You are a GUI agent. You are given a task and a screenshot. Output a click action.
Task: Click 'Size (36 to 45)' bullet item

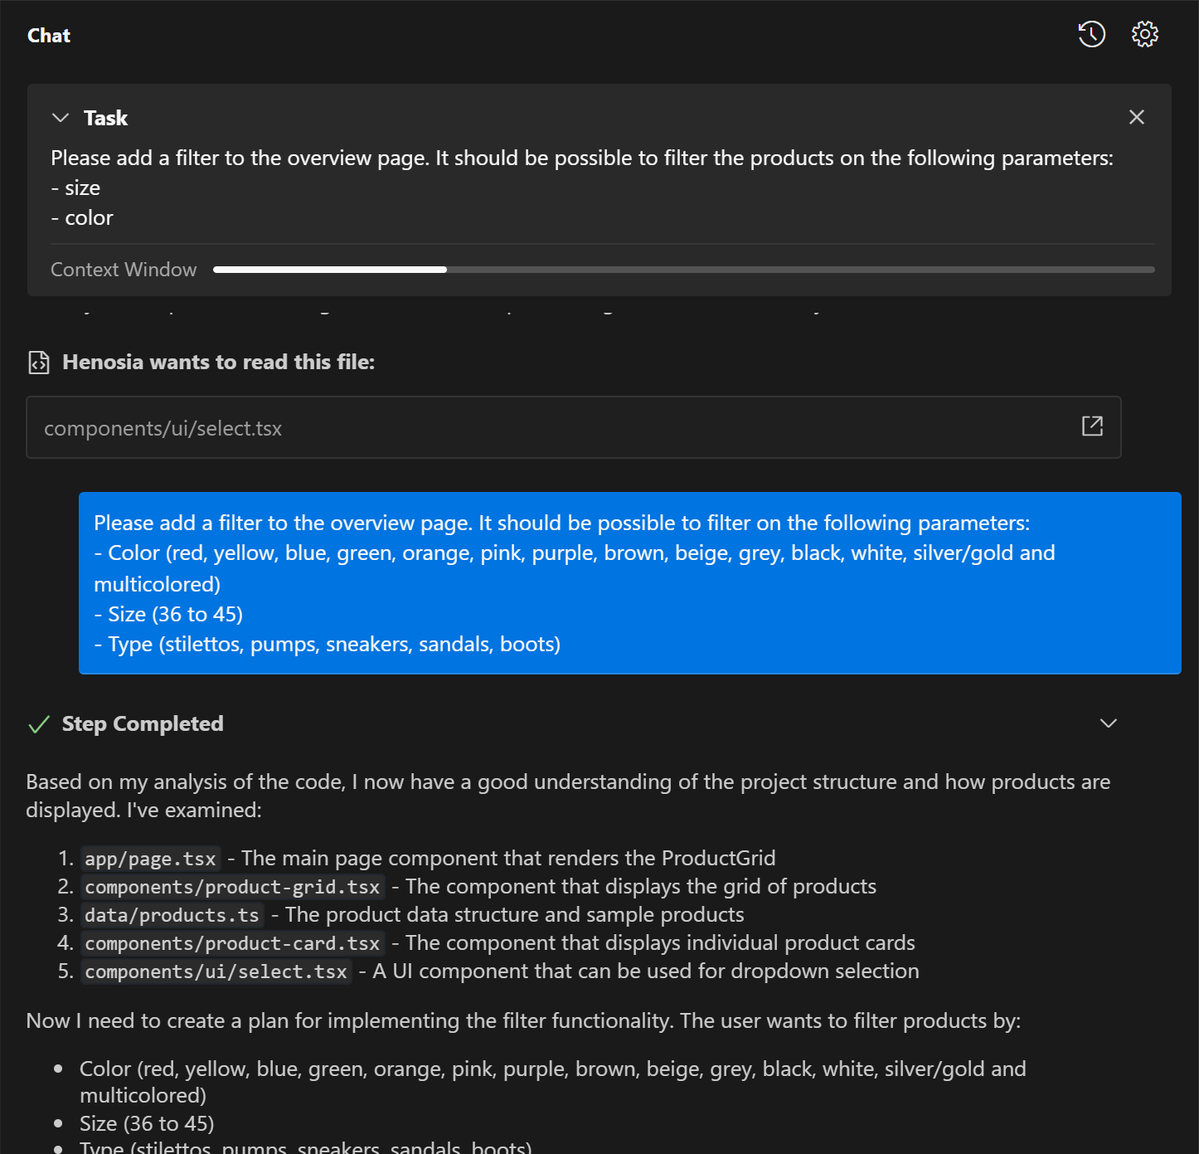point(147,1123)
